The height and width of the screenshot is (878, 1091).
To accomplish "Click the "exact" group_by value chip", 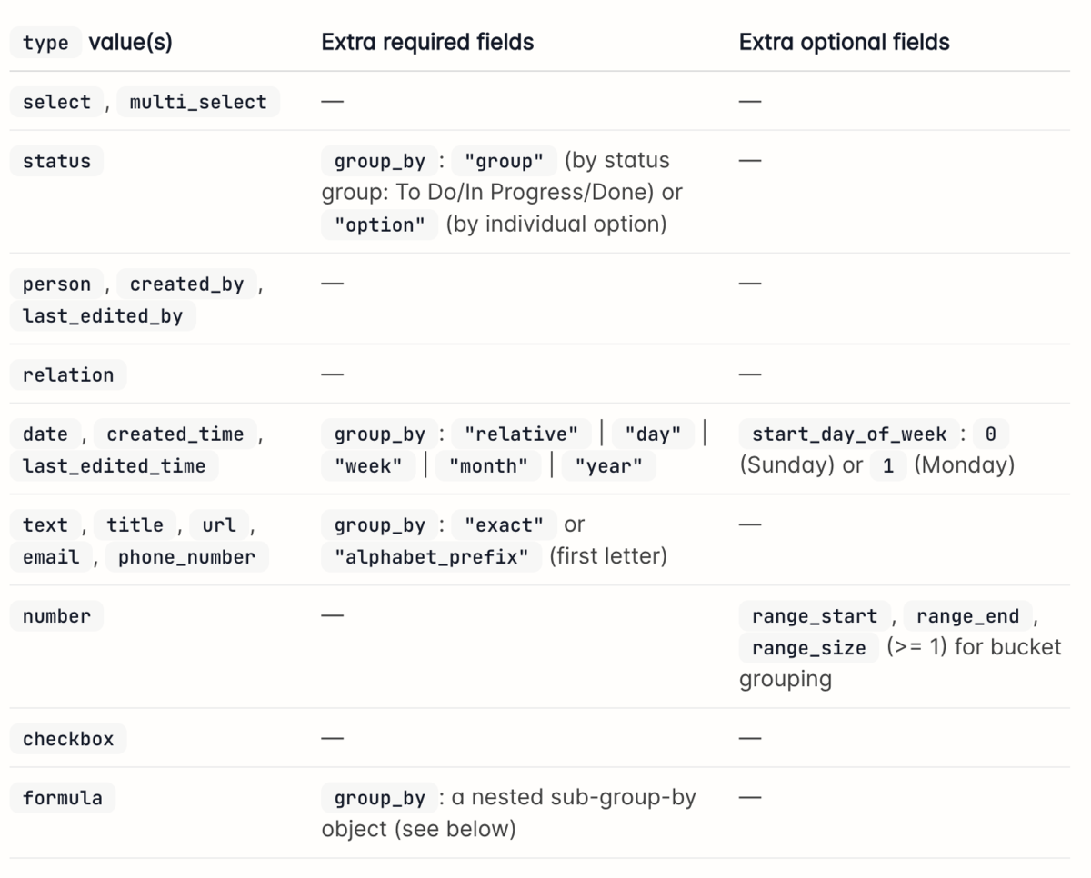I will (x=504, y=524).
